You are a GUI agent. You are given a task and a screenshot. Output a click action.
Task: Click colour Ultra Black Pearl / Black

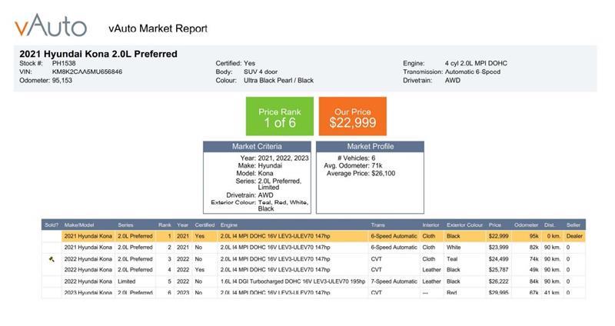(278, 81)
